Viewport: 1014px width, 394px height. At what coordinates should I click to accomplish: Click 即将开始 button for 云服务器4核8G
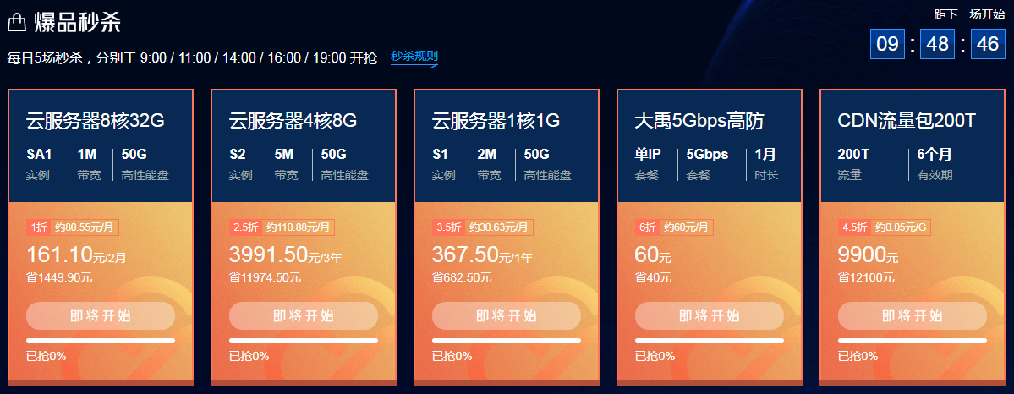[x=304, y=315]
